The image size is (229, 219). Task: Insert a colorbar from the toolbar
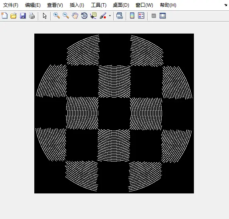click(x=132, y=16)
